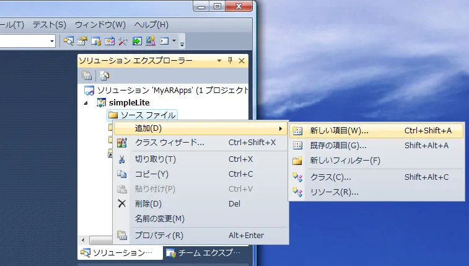
Task: Open the ウィンドウ(W) menu
Action: pos(100,25)
